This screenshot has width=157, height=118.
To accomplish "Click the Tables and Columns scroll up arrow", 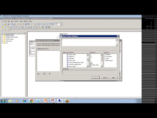I will [88, 54].
